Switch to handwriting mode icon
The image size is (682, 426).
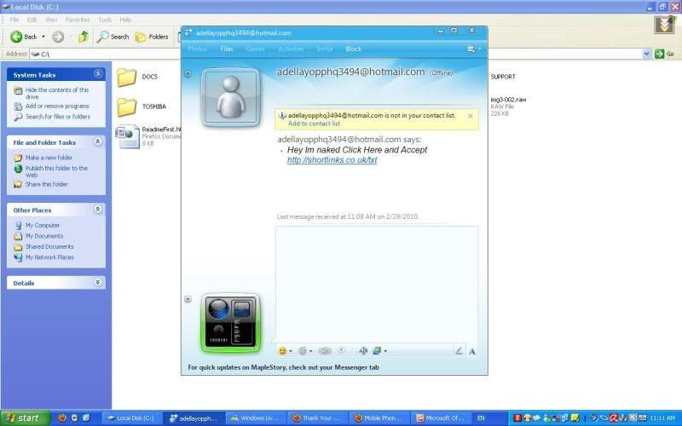coord(459,351)
